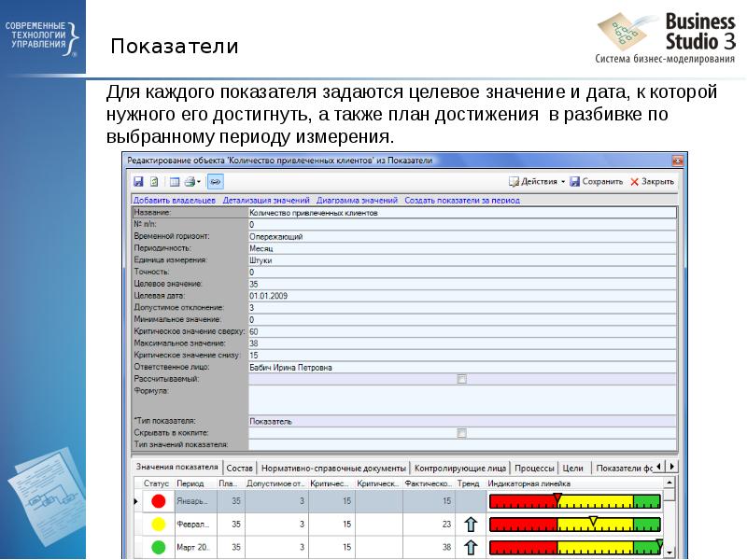
Task: Click the Диаграмма значений link
Action: [357, 201]
